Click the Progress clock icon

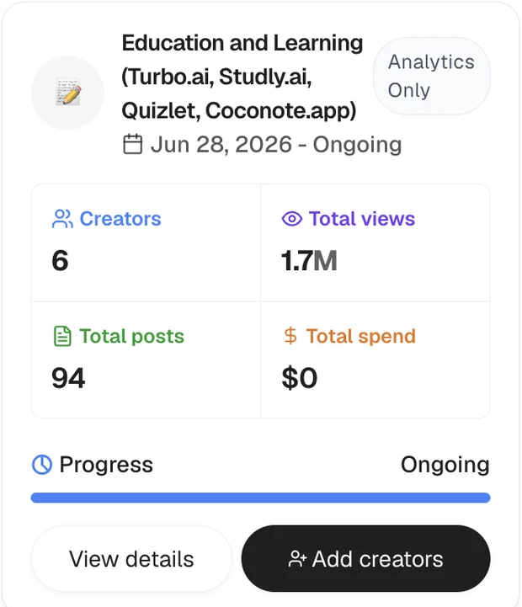point(42,465)
